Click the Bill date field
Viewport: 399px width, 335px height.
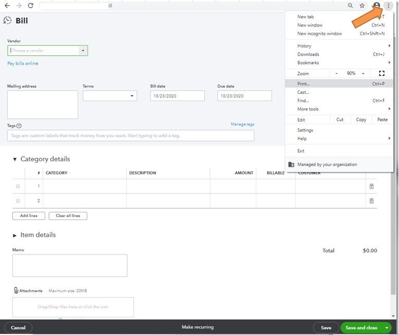click(x=177, y=96)
